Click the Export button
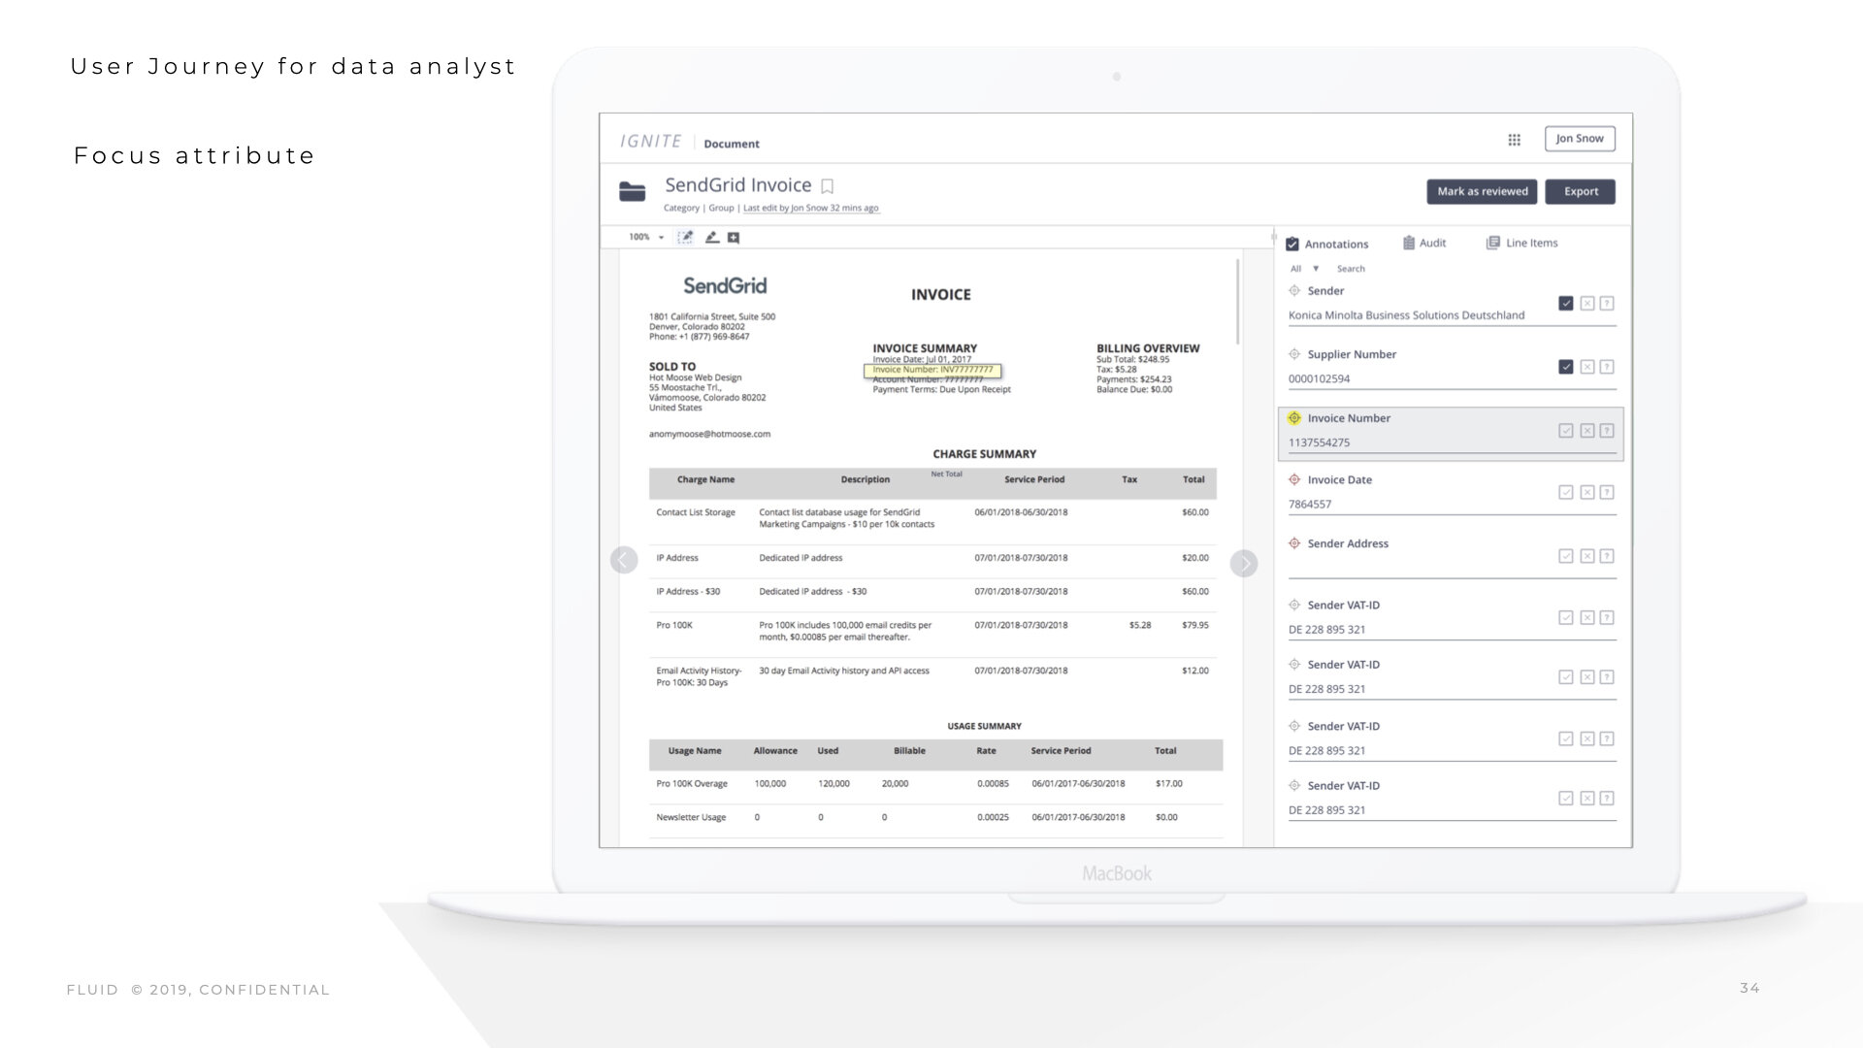This screenshot has width=1863, height=1048. coord(1581,192)
